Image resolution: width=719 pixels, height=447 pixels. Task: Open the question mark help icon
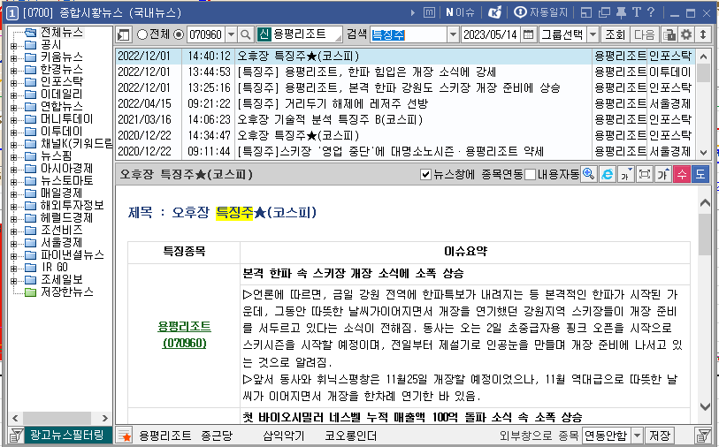(x=651, y=12)
